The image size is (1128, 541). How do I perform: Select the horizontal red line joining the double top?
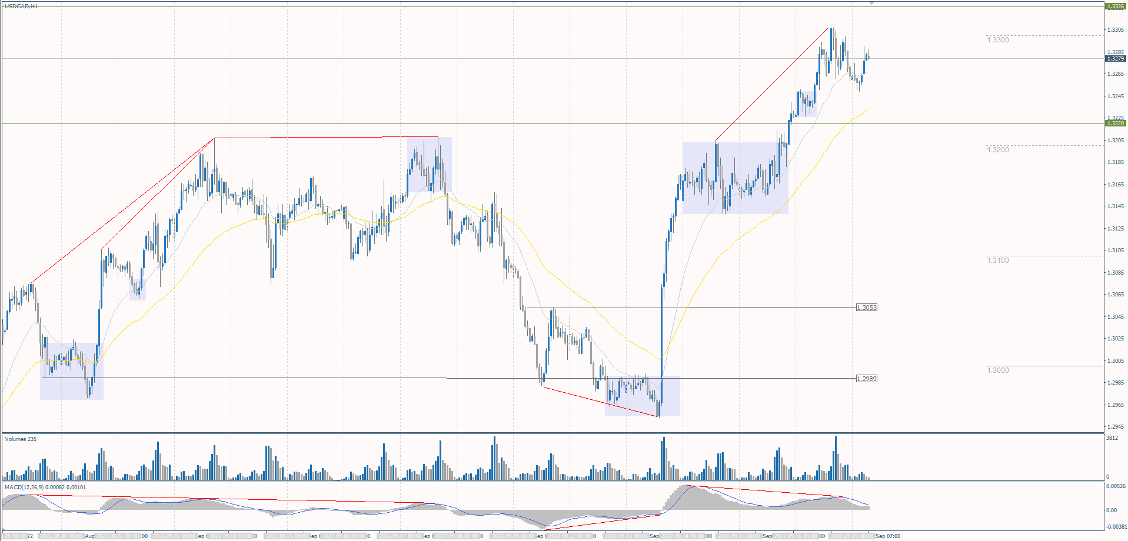click(x=327, y=138)
